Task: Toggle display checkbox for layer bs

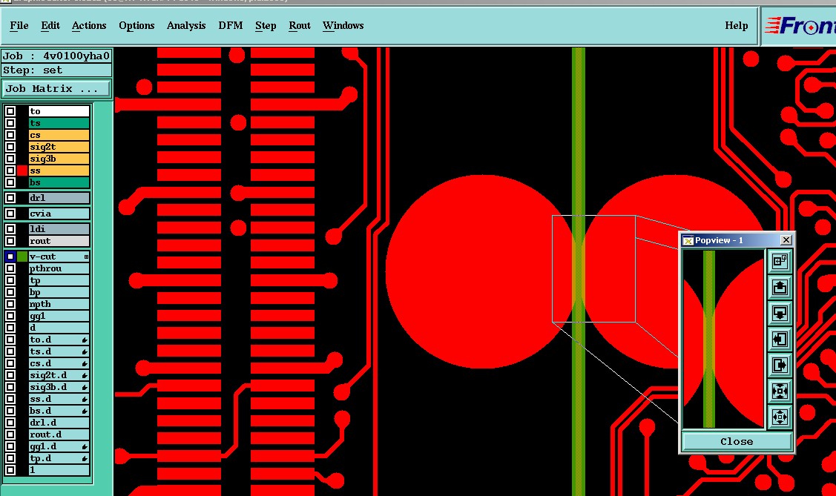Action: [x=10, y=182]
